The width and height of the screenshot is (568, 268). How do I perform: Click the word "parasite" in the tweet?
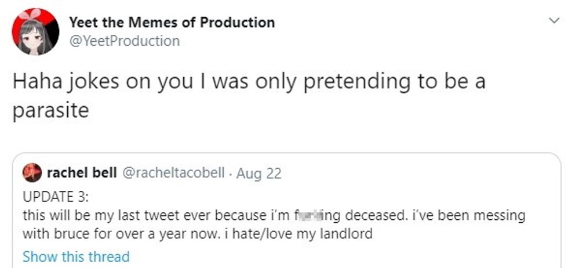pos(50,110)
